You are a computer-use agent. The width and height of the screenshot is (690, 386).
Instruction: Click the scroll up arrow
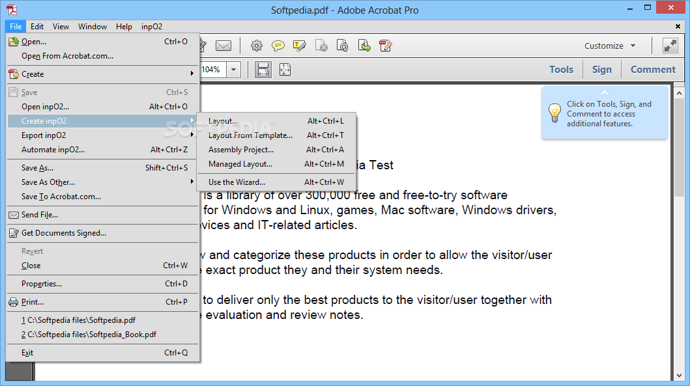coord(679,93)
